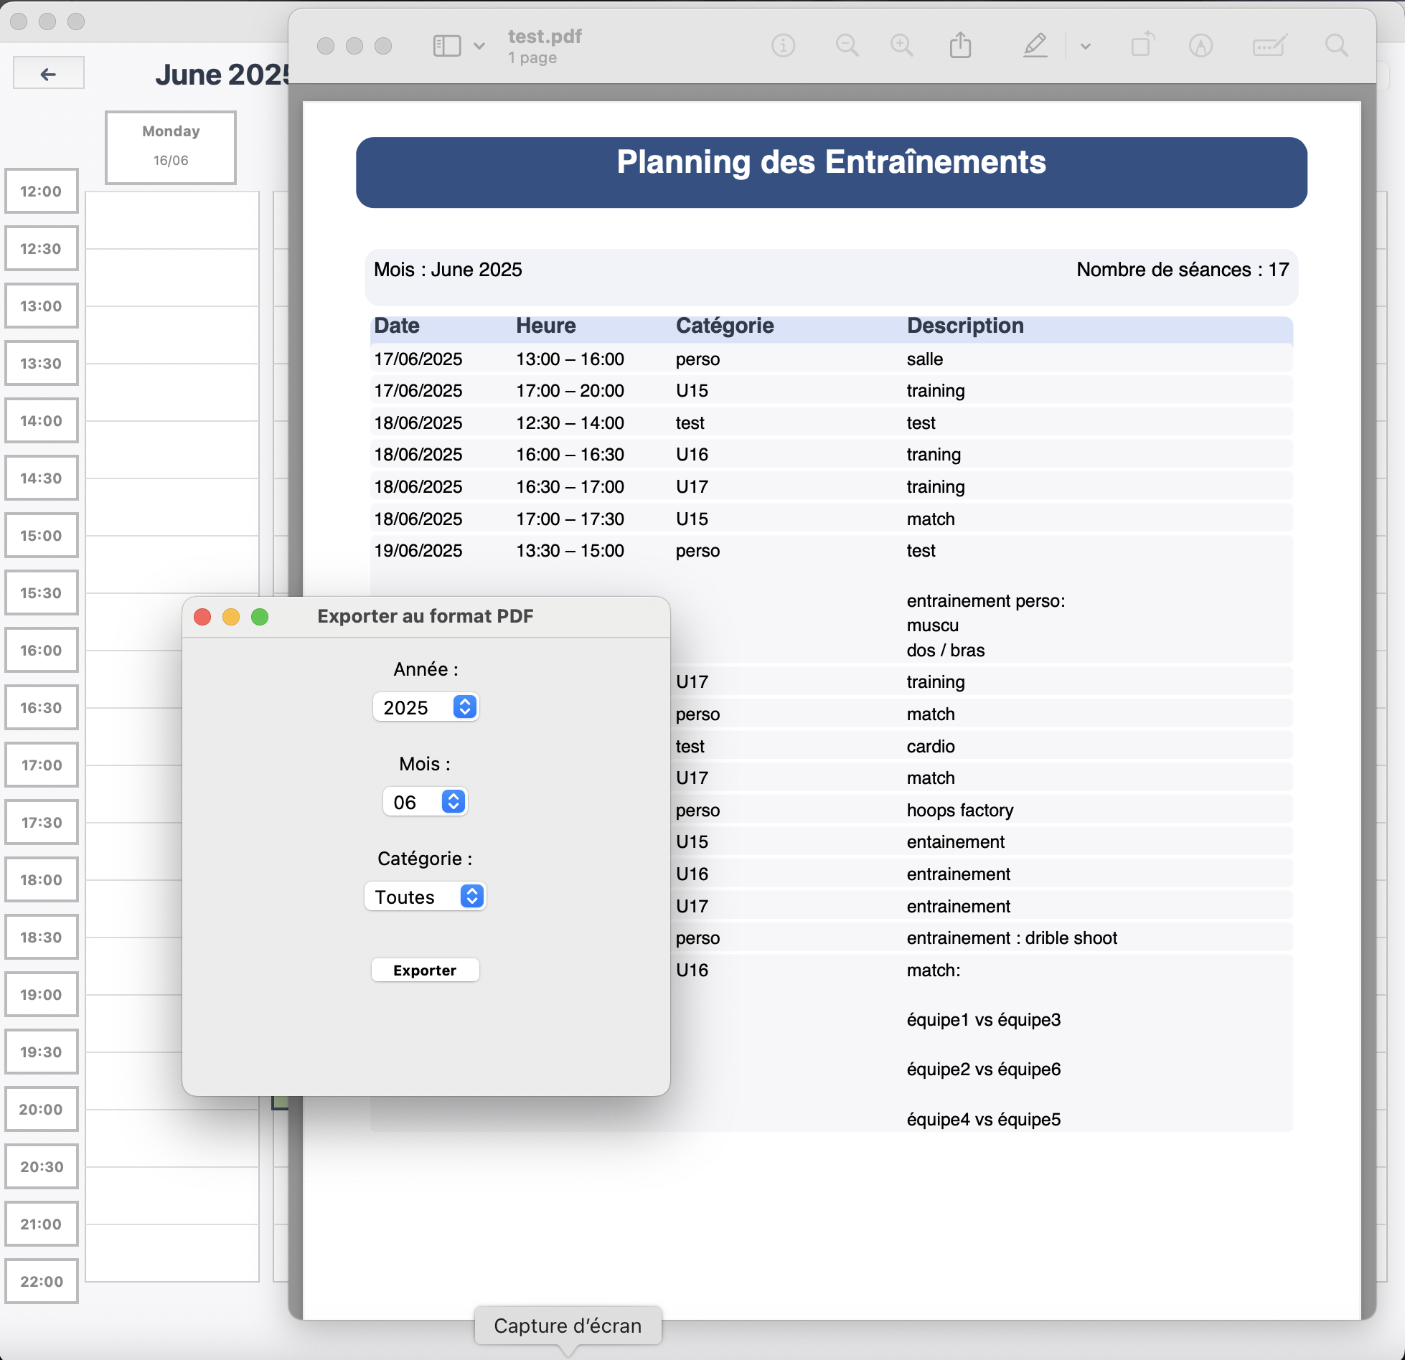Click the 'hoops factory' description cell
This screenshot has height=1360, width=1405.
(960, 811)
